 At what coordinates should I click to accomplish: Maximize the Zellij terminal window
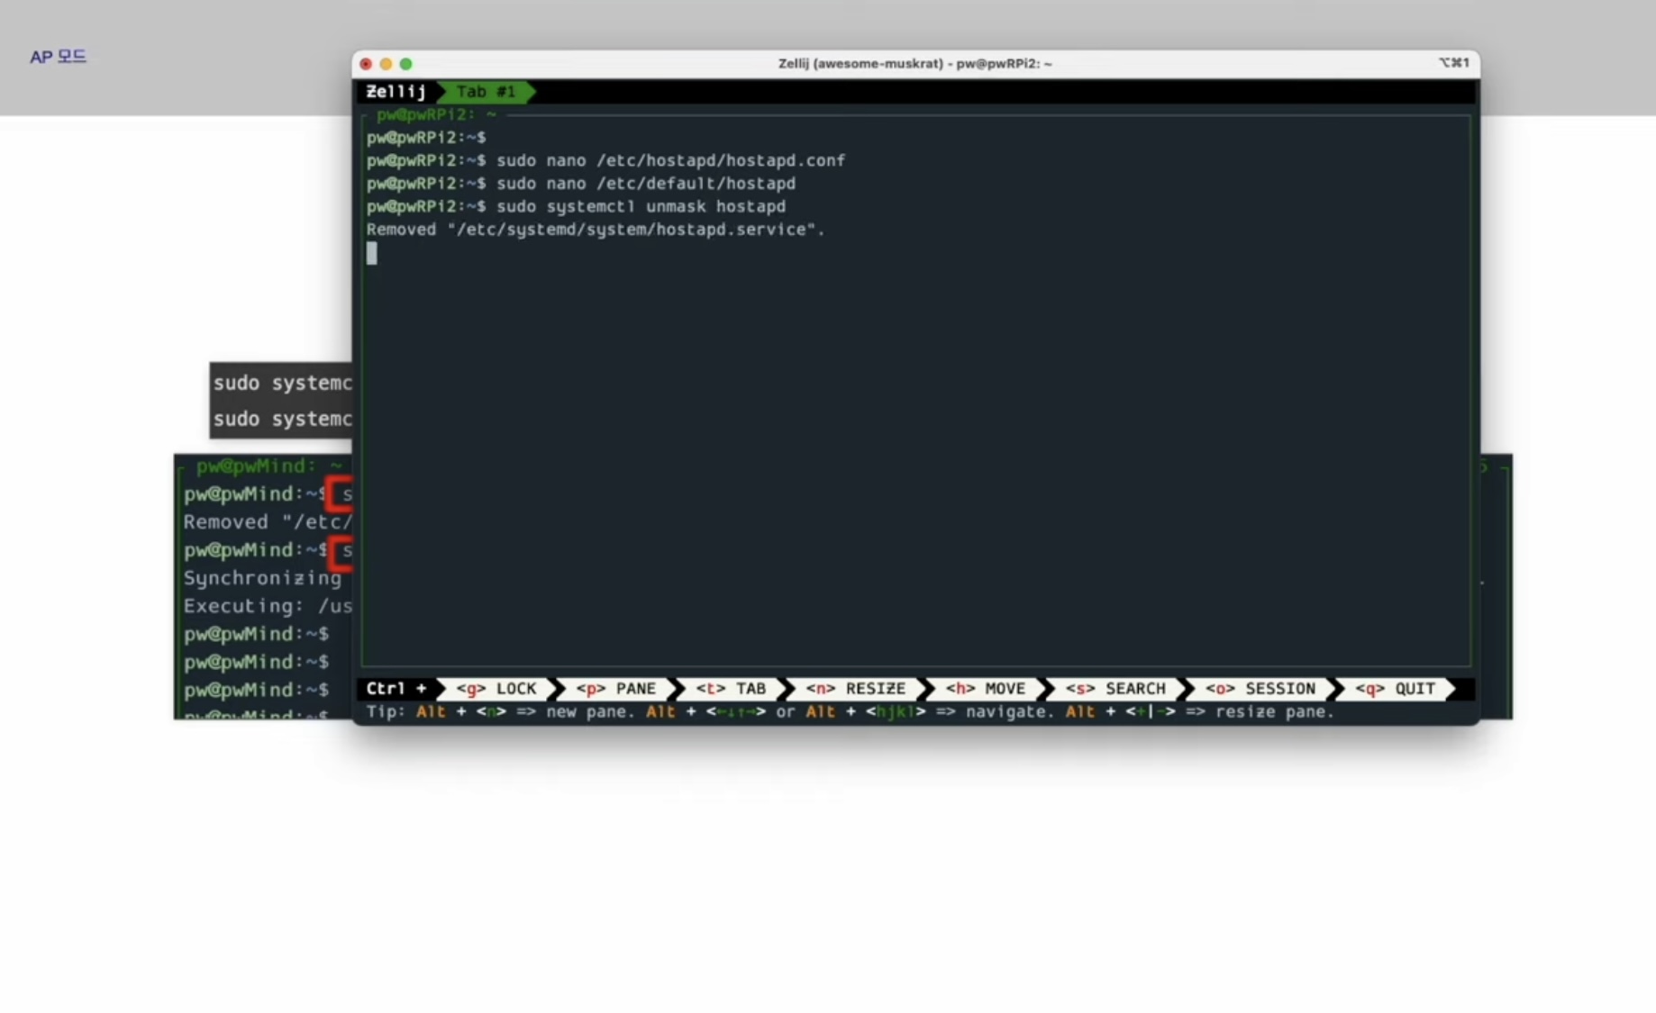pyautogui.click(x=406, y=64)
